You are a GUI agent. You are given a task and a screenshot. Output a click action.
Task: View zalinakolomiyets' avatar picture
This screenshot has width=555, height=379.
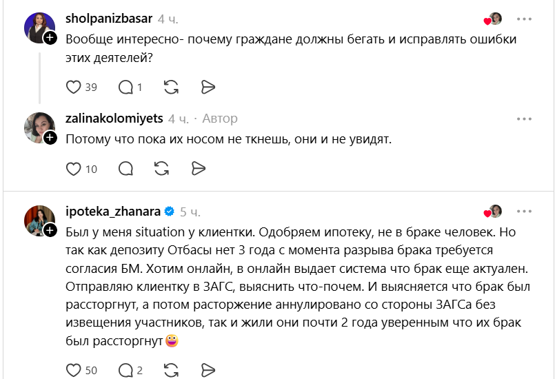click(x=39, y=127)
